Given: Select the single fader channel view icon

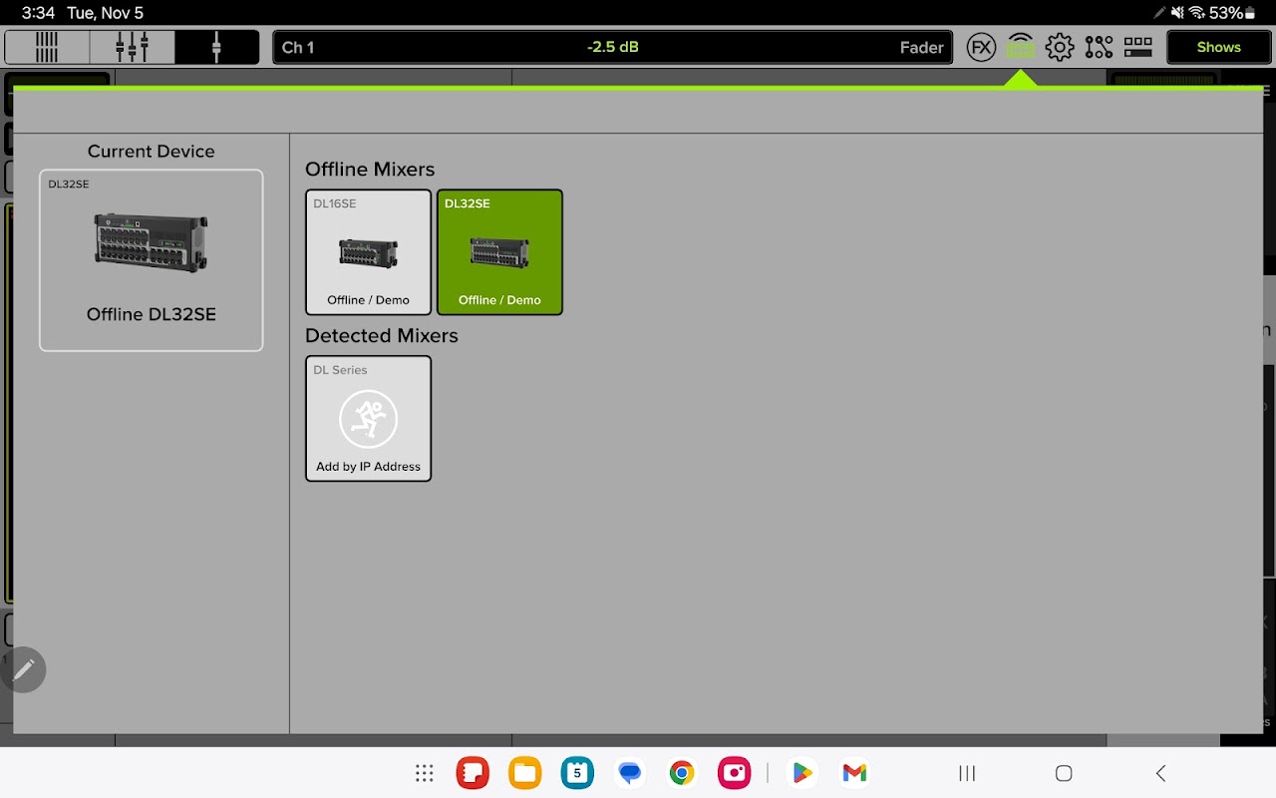Looking at the screenshot, I should (x=216, y=47).
